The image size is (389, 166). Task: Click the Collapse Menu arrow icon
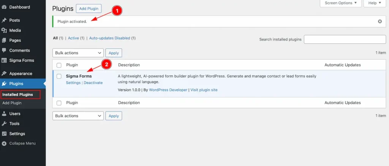[x=4, y=144]
